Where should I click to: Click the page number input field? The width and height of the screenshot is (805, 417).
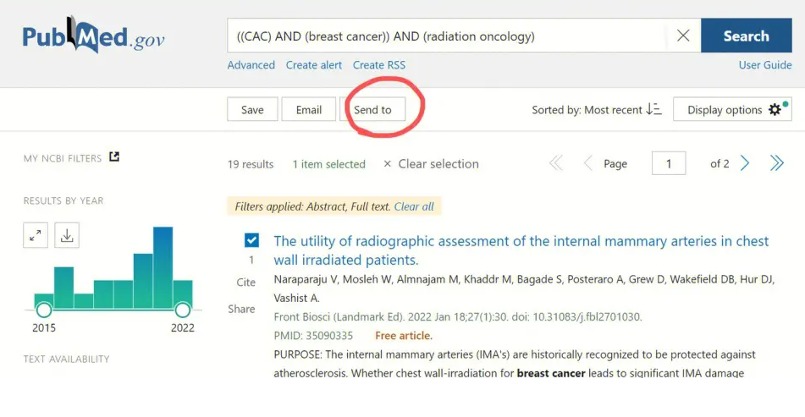(669, 164)
